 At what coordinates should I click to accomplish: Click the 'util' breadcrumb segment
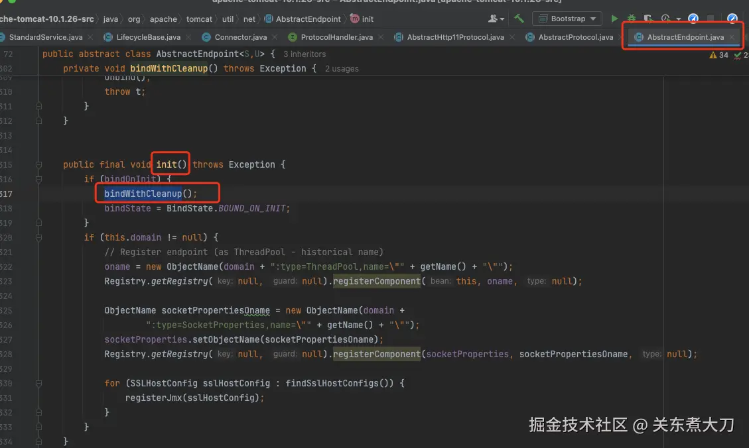click(228, 19)
